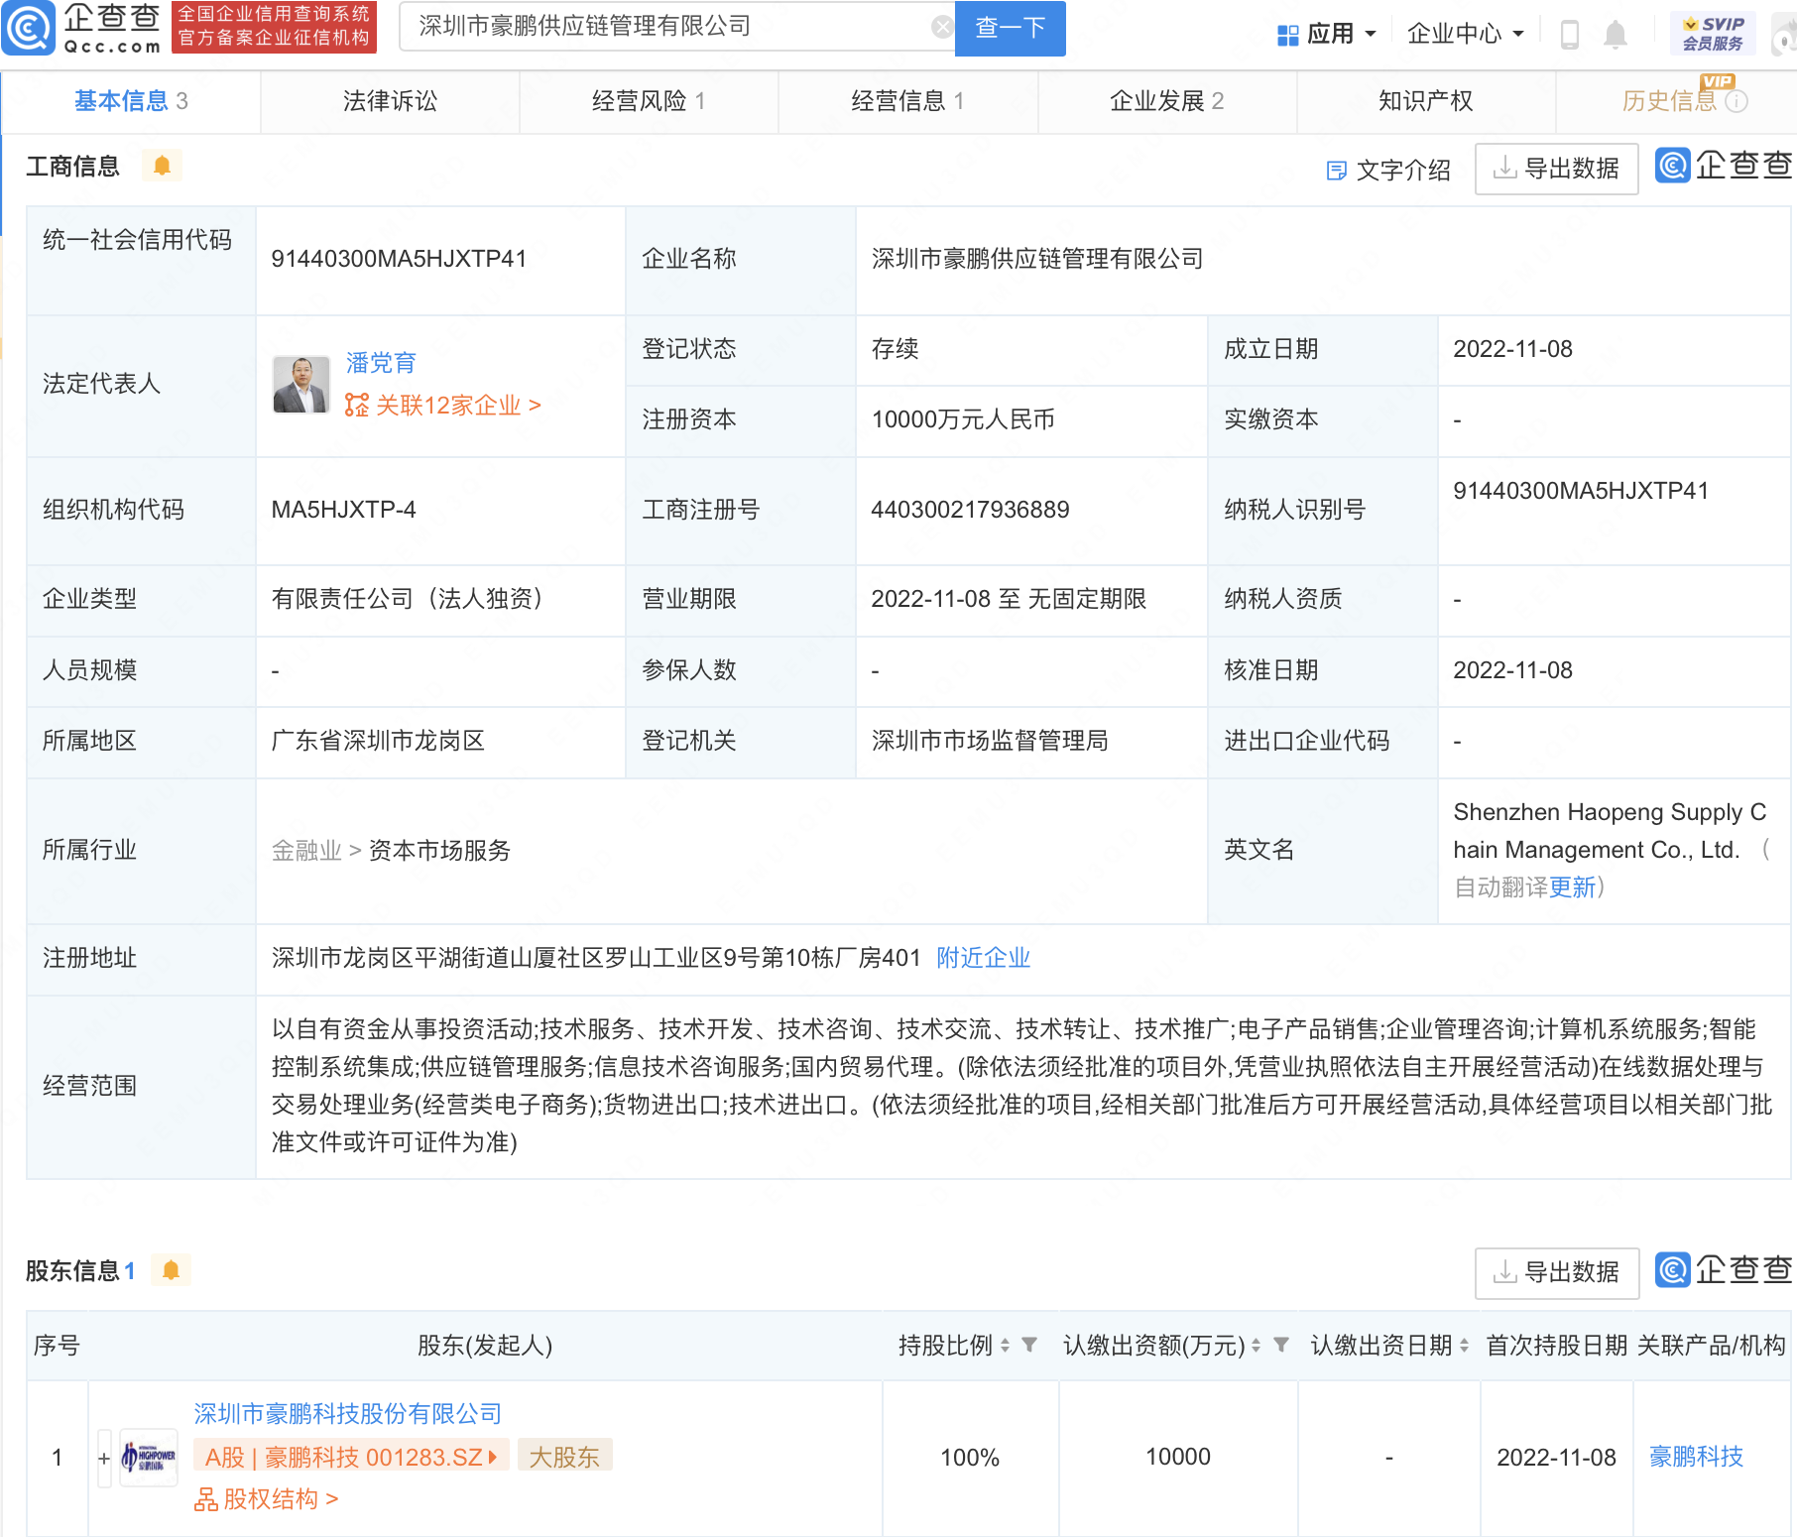Open the 附近企业 link
This screenshot has width=1797, height=1537.
pos(983,958)
